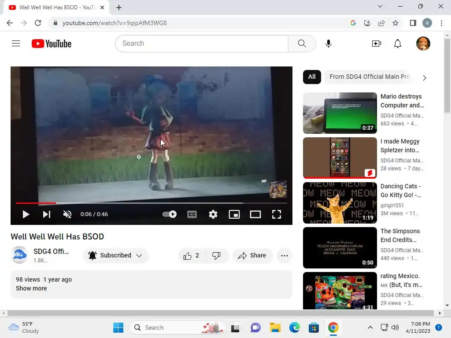Show hidden tray icons chevron

click(x=370, y=327)
